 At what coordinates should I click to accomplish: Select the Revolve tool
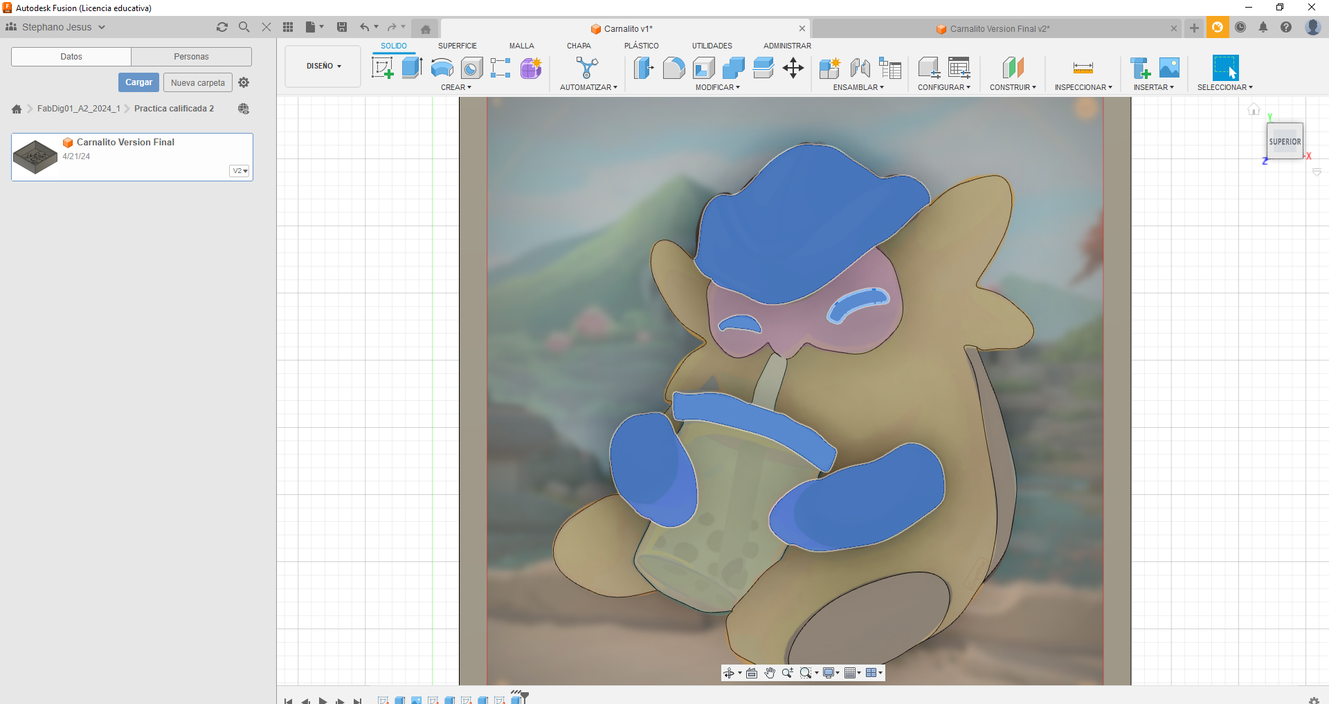tap(442, 68)
